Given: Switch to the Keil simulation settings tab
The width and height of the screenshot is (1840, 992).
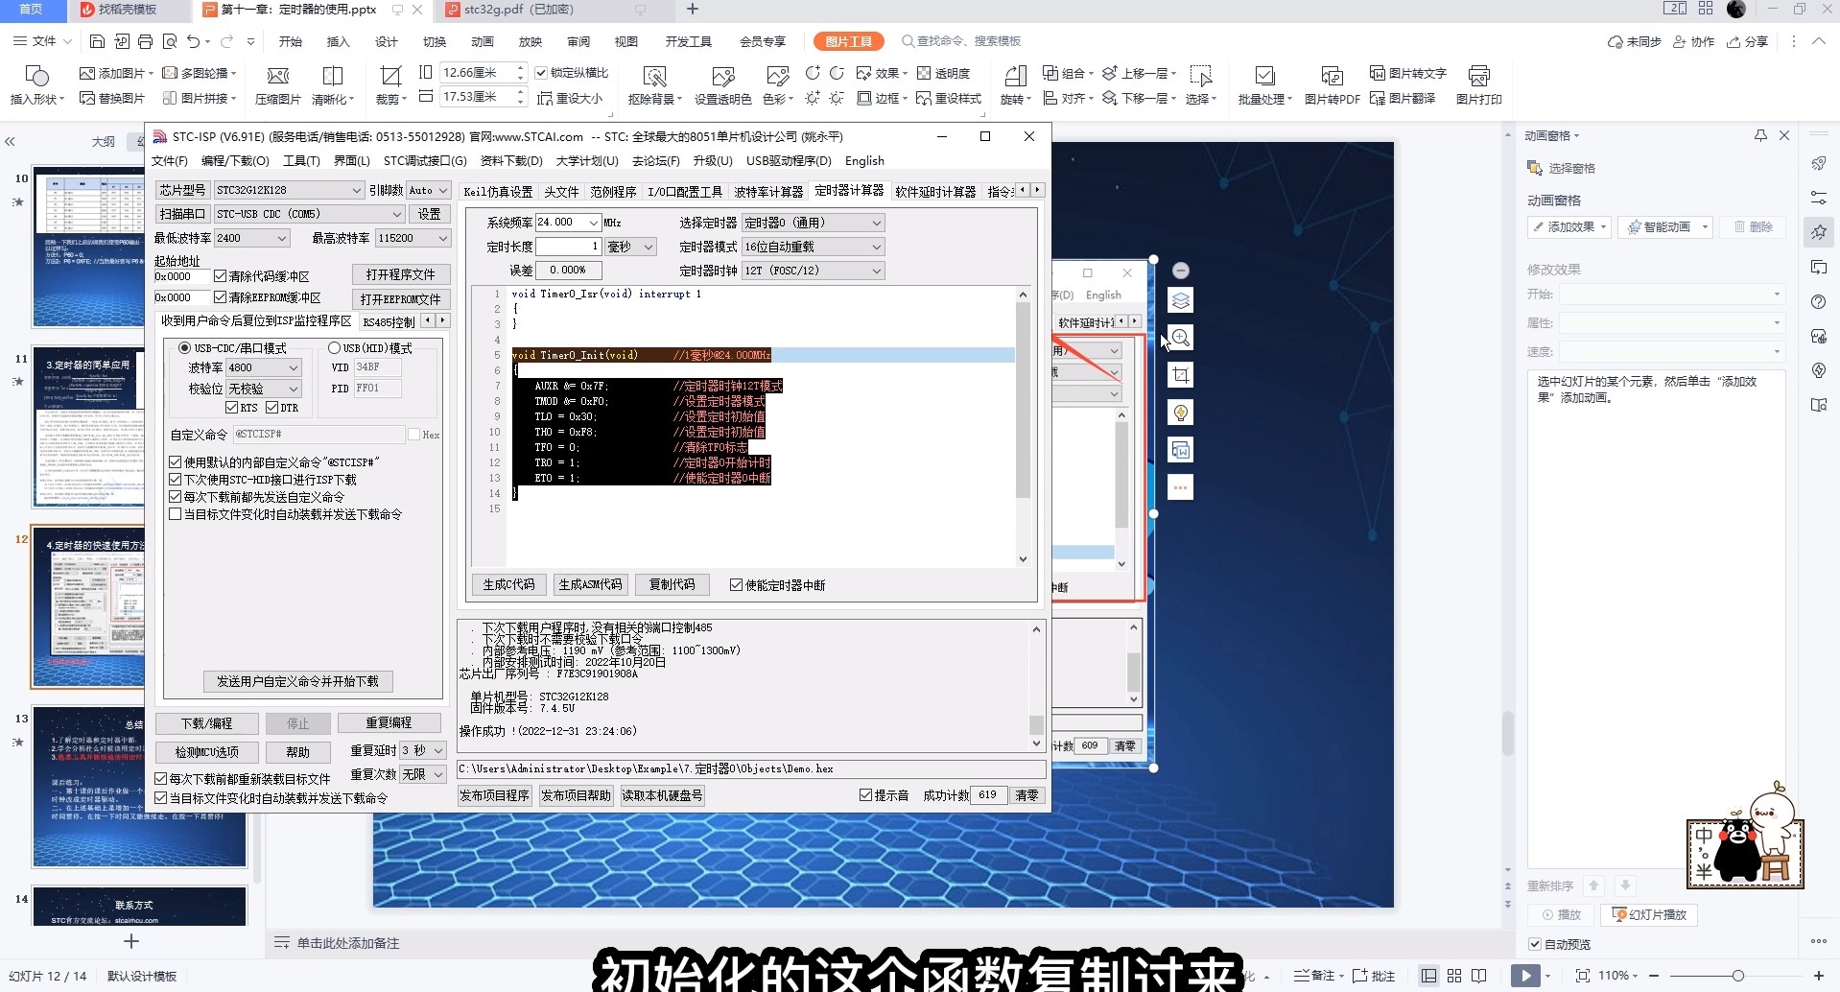Looking at the screenshot, I should pyautogui.click(x=498, y=192).
